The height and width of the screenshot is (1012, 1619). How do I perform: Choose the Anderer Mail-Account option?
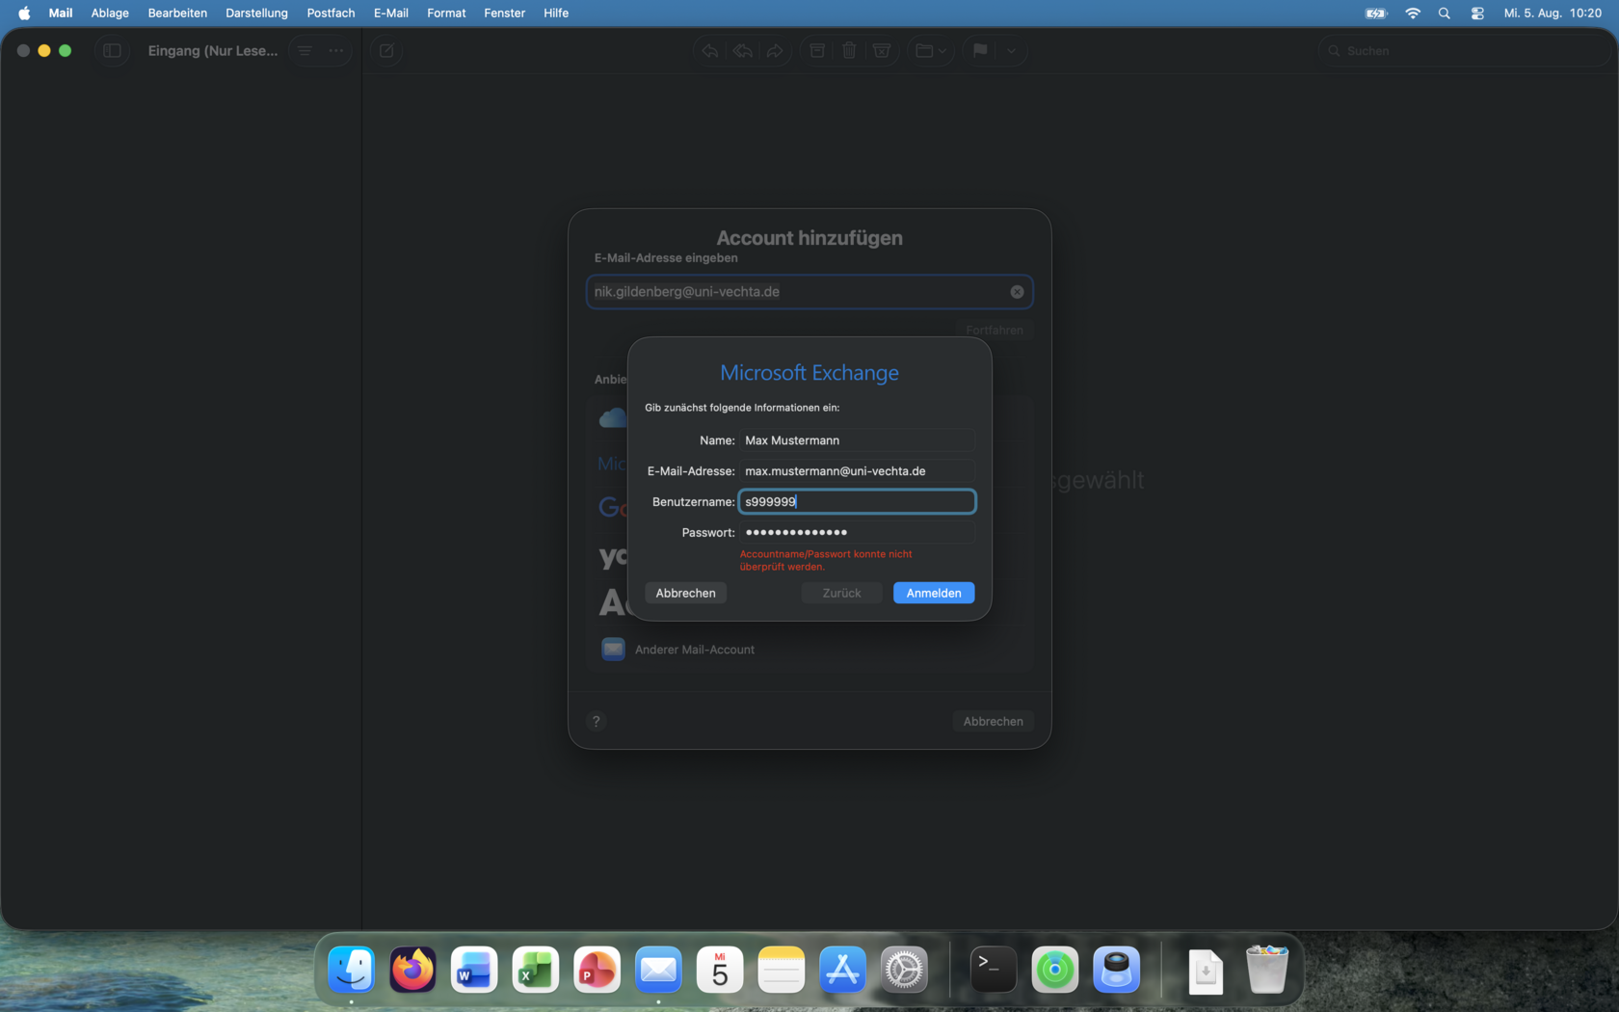click(x=809, y=650)
